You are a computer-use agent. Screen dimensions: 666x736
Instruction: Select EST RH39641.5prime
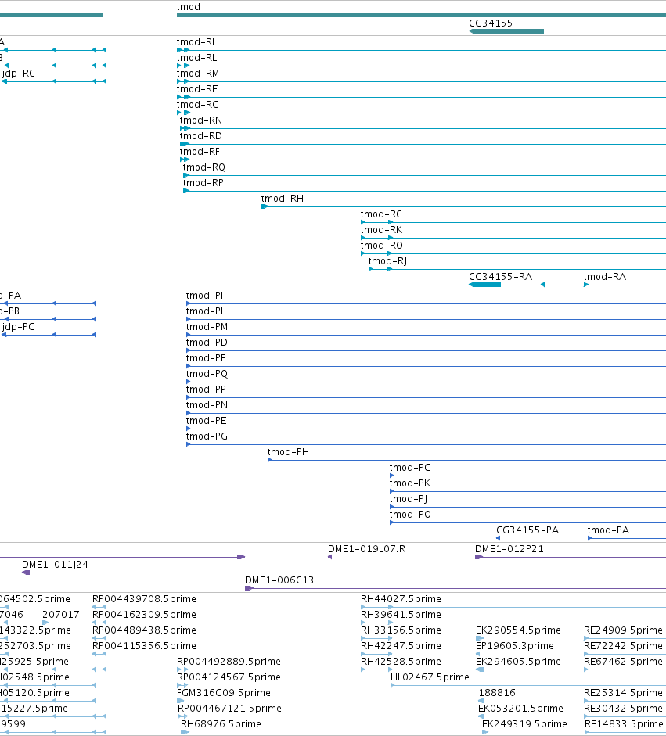(x=401, y=615)
